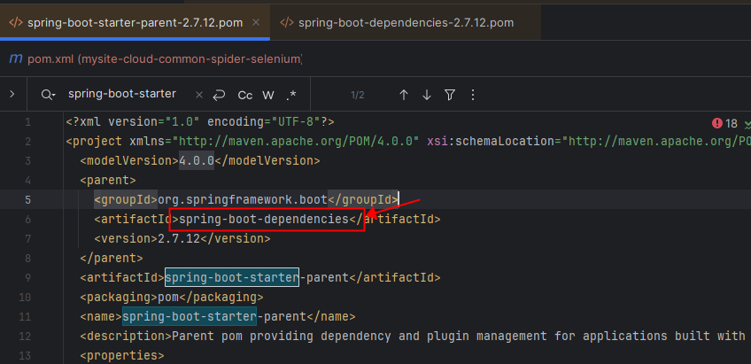This screenshot has height=364, width=751.
Task: Close the spring-boot-starter-parent-2.7.12.pom tab
Action: point(256,22)
